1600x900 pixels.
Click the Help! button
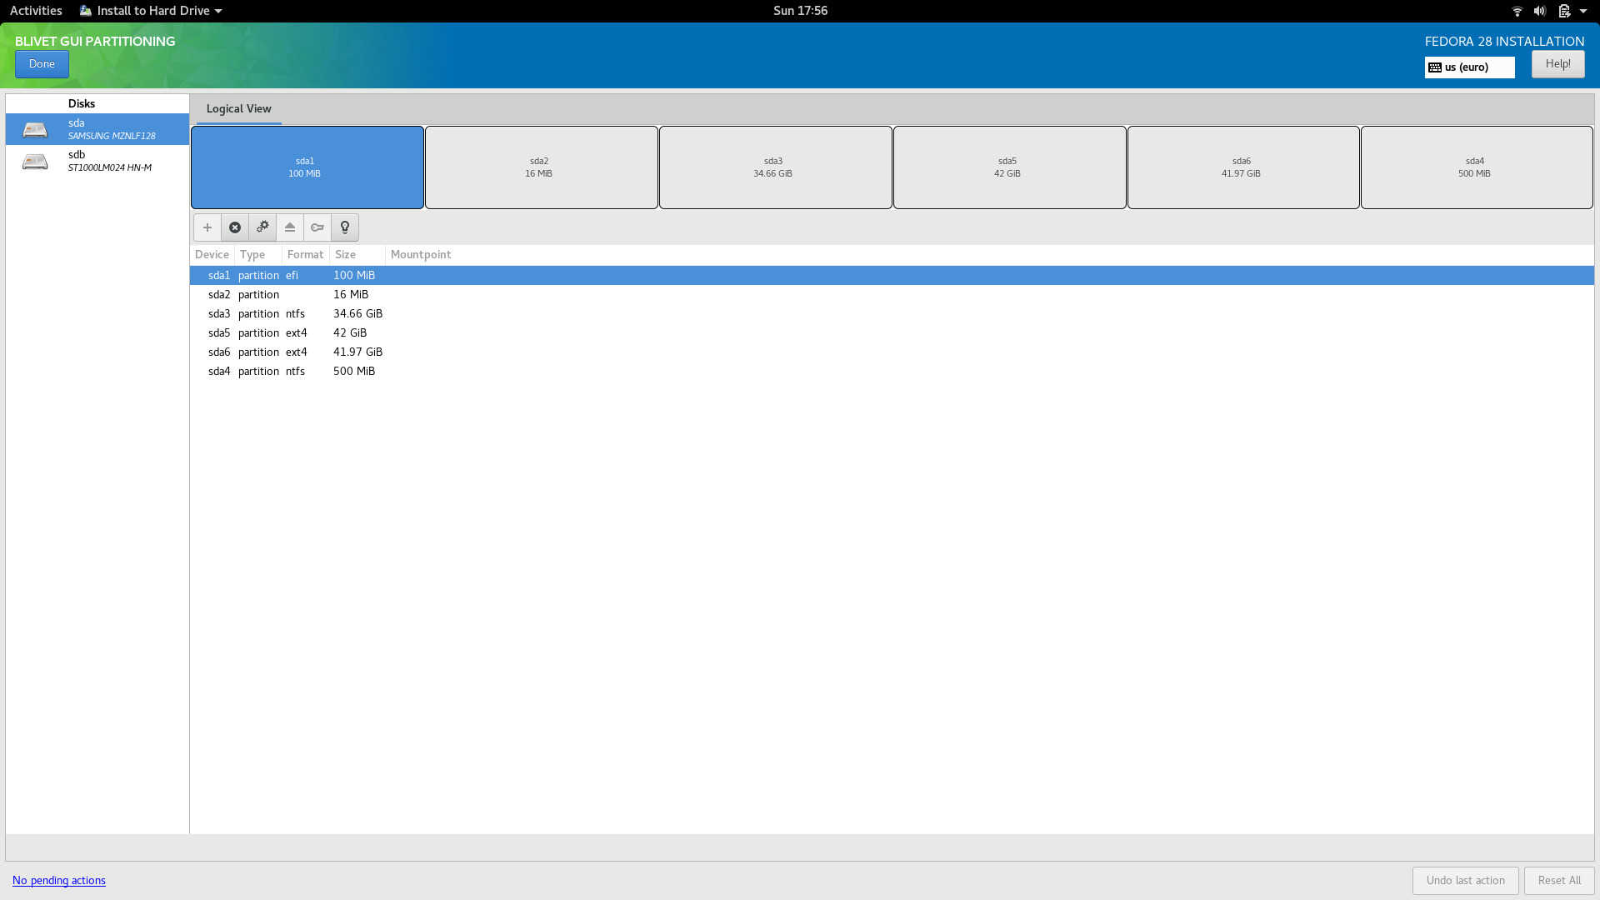[x=1557, y=64]
